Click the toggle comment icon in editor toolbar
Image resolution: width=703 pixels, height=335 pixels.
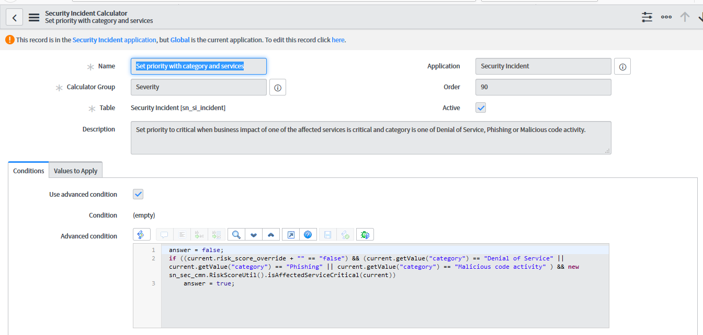(164, 234)
